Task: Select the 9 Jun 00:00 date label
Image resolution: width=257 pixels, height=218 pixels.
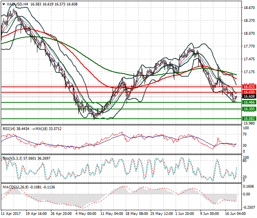Action: click(209, 214)
